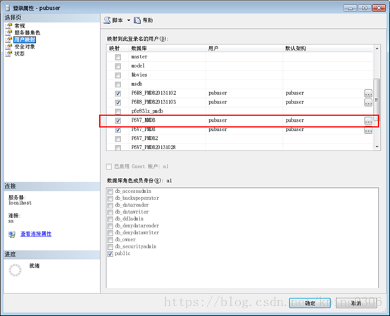This screenshot has width=390, height=316.
Task: Select the 常规 page
Action: [20, 26]
